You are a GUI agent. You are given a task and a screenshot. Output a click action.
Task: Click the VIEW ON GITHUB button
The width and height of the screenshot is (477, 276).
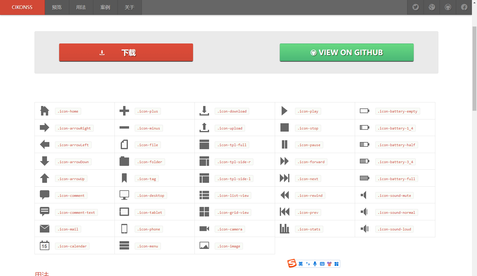coord(346,52)
